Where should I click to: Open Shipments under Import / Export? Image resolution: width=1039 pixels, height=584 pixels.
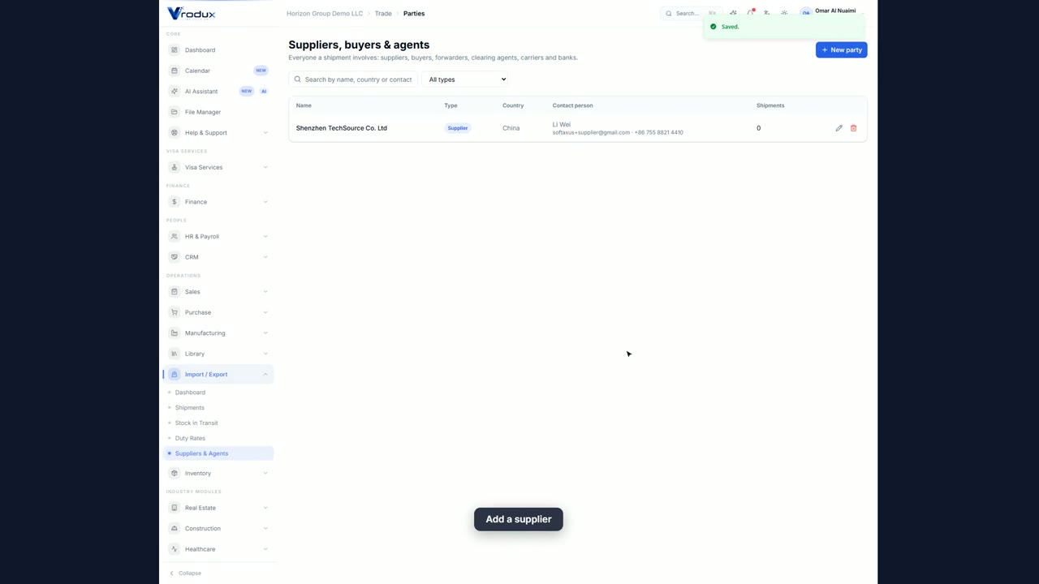pyautogui.click(x=189, y=407)
